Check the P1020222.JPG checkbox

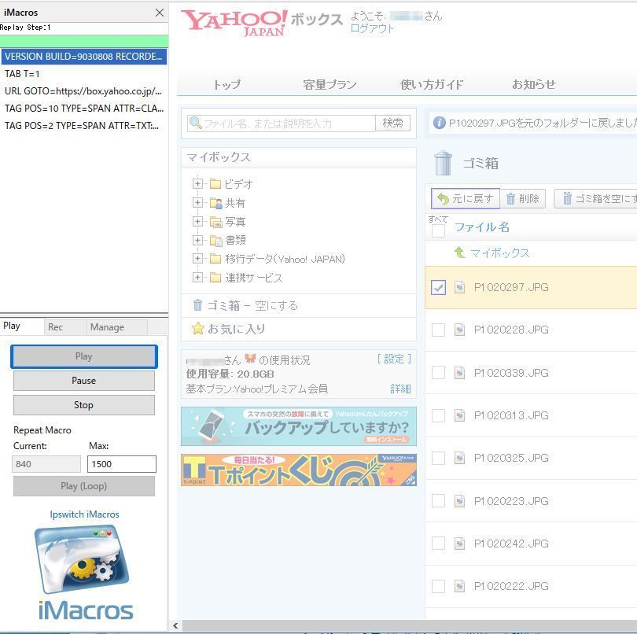[x=438, y=586]
